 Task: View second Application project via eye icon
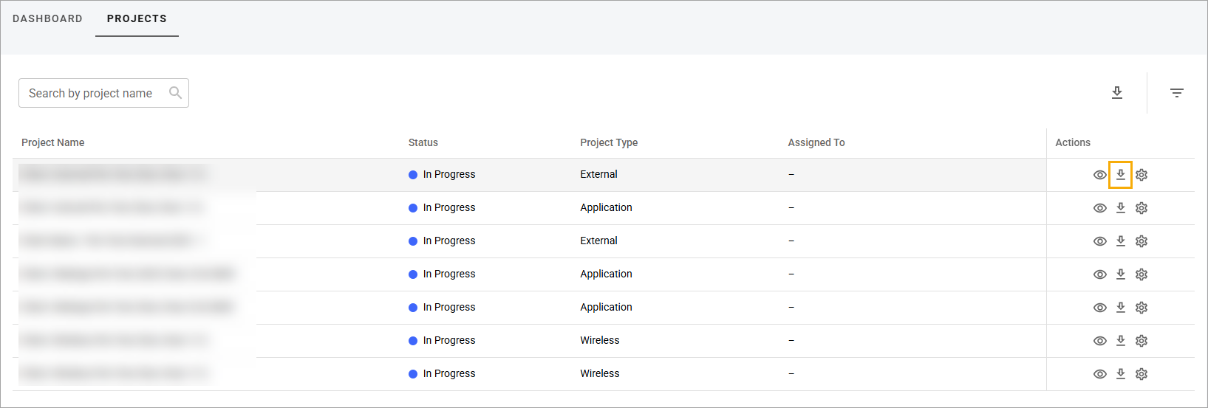pyautogui.click(x=1100, y=274)
